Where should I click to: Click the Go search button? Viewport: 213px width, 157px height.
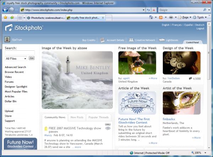tap(32, 58)
